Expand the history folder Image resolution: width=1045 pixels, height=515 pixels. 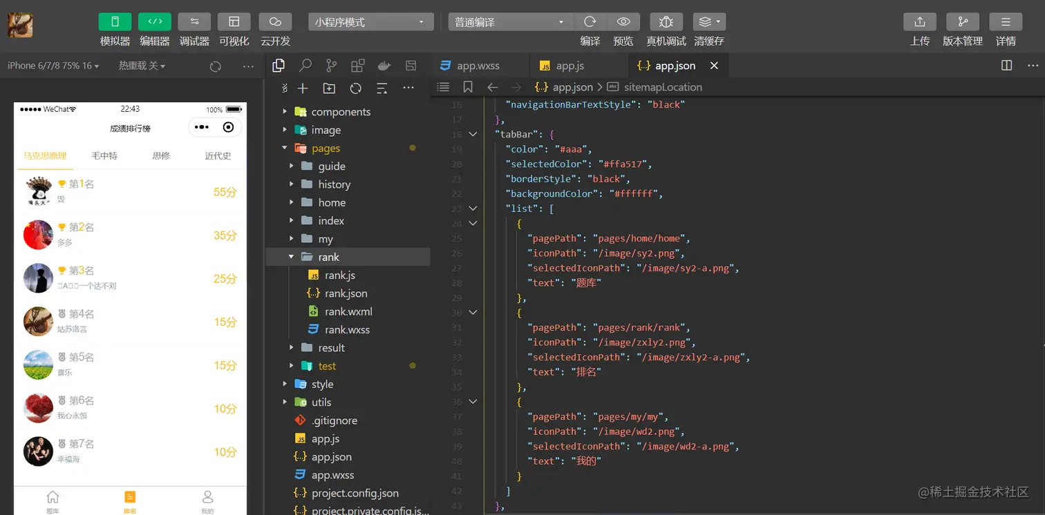(348, 184)
